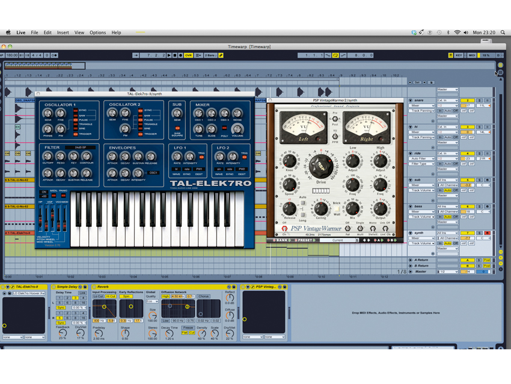Collapse the sub track
This screenshot has height=384, width=511.
tap(410, 180)
